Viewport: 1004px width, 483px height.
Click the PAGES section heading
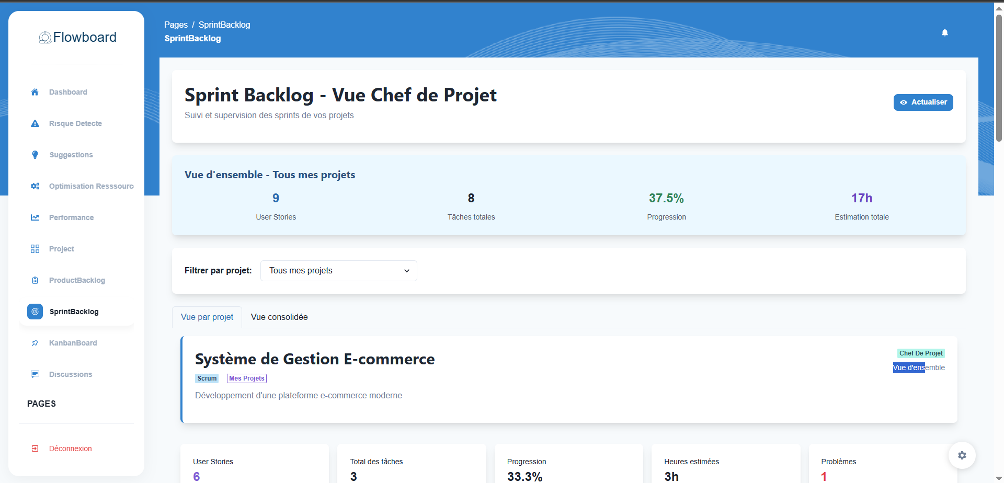[41, 404]
